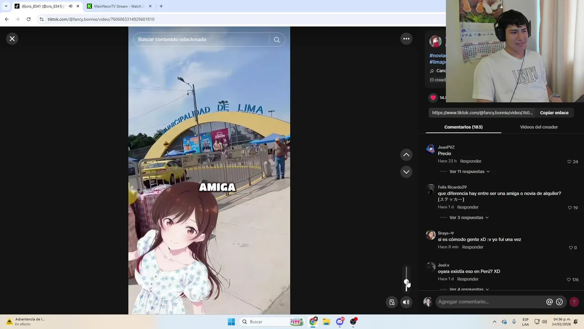
Task: Toggle the floating player icon beside volume
Action: pos(391,302)
